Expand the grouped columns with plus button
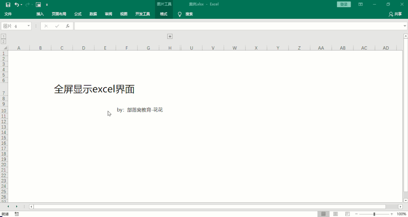 point(170,37)
